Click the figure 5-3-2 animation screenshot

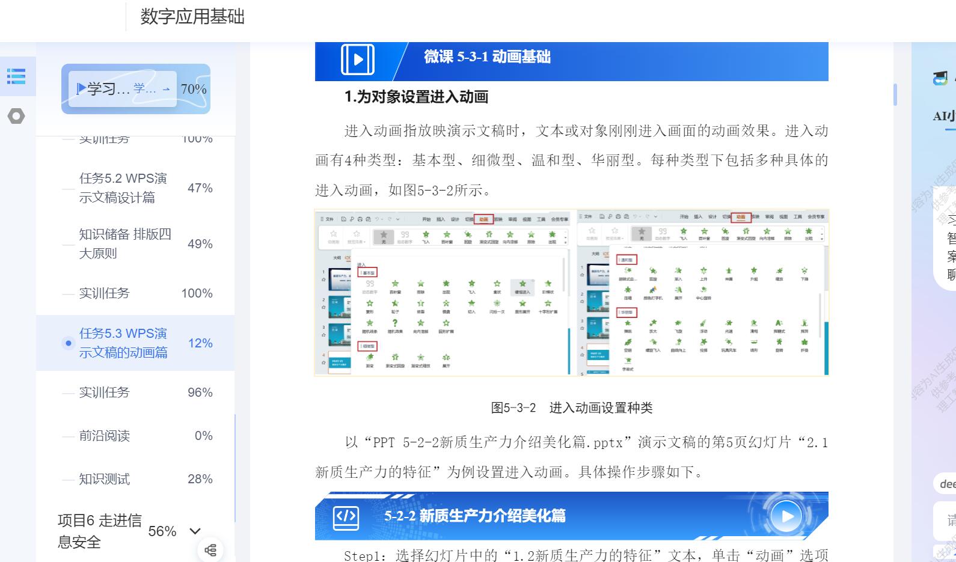571,293
